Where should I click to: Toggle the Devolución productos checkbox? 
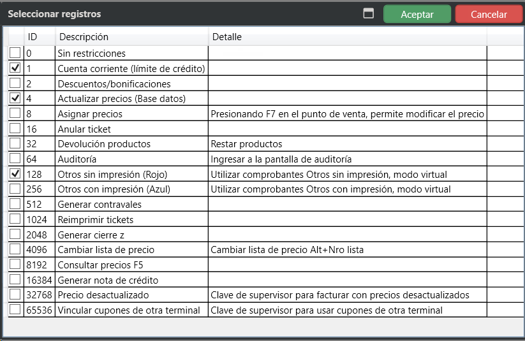pos(15,143)
